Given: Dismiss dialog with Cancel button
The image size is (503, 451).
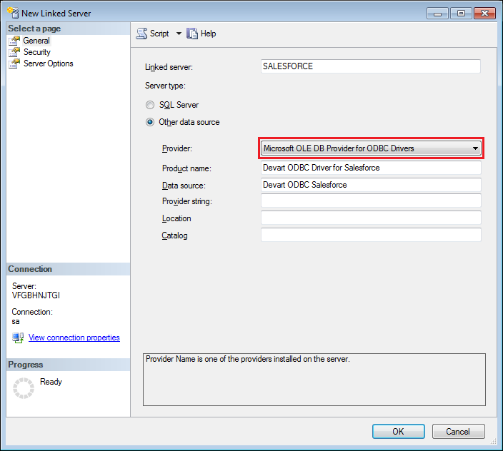Looking at the screenshot, I should 458,432.
